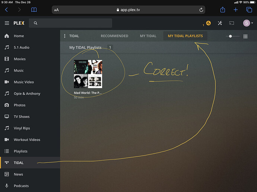Select the Vinyl Rips library
257x192 pixels.
[x=30, y=128]
